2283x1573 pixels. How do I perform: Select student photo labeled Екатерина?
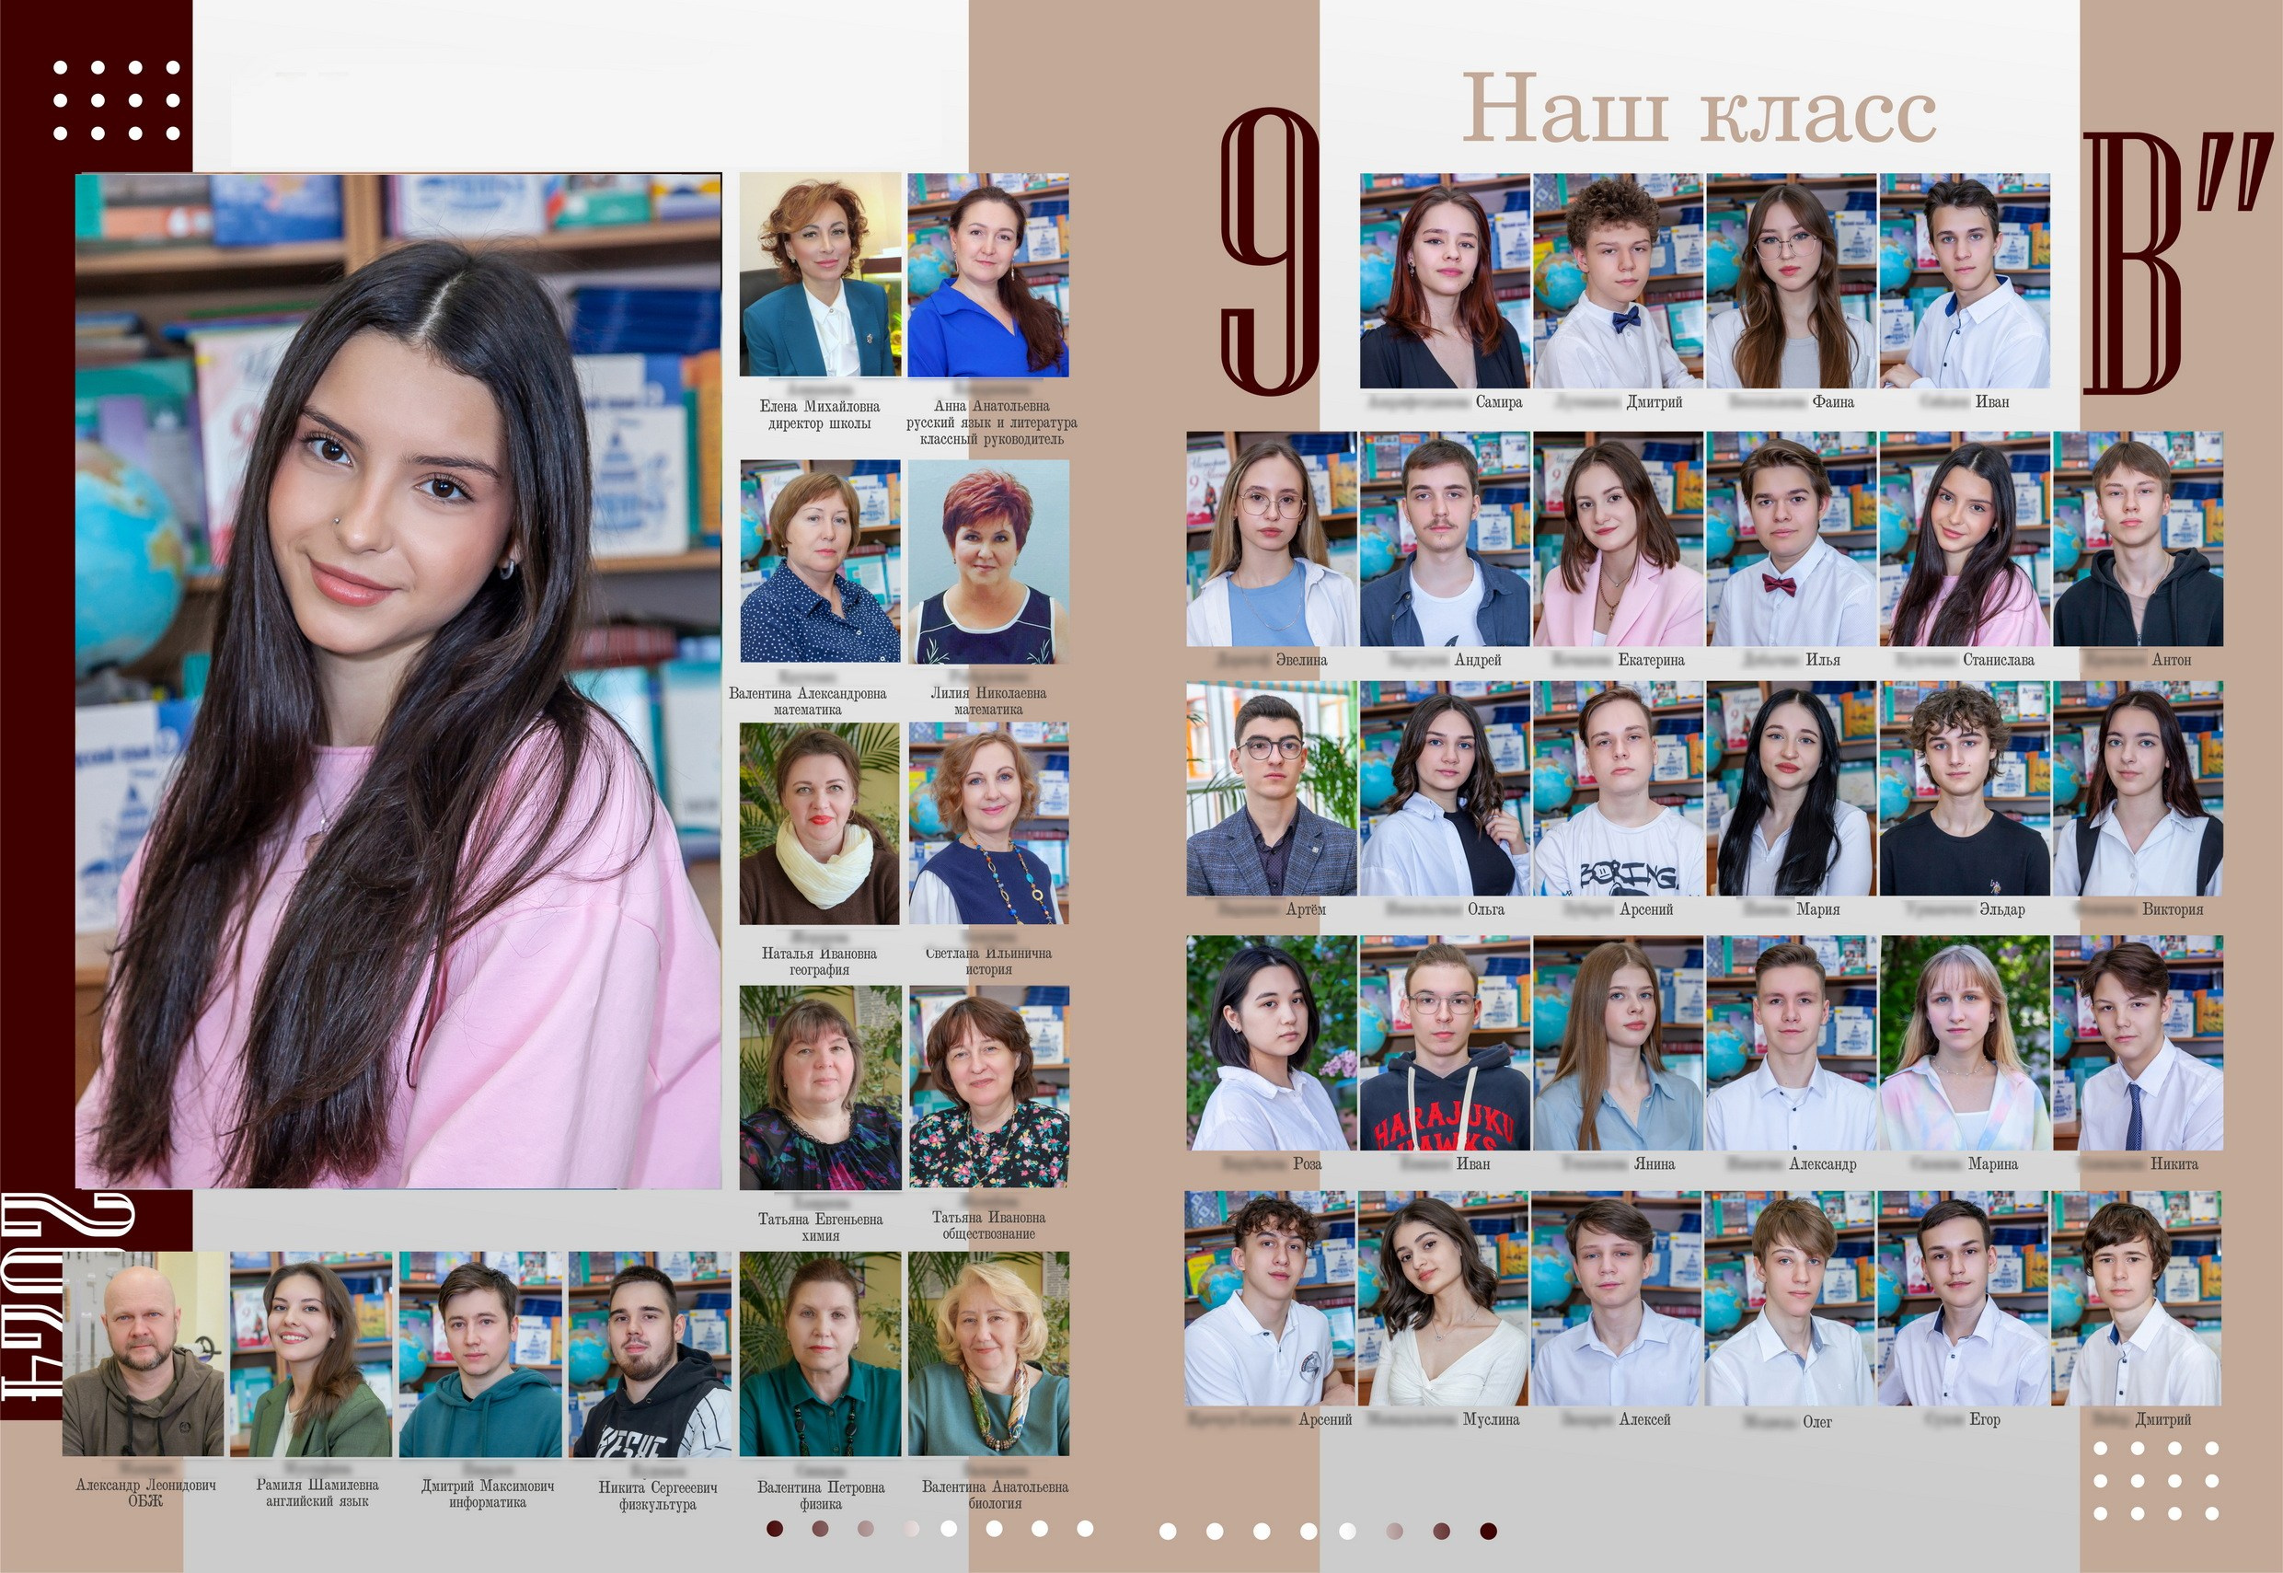[x=1618, y=539]
